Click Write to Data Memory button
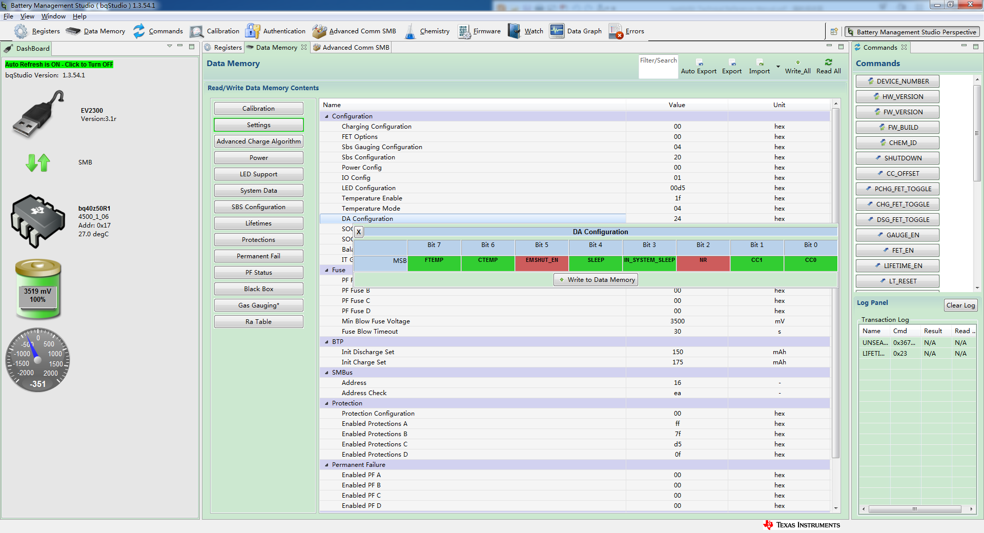Screen dimensions: 984x533 tap(596, 280)
